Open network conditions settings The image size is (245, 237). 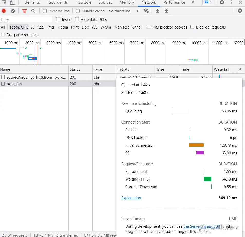click(146, 11)
